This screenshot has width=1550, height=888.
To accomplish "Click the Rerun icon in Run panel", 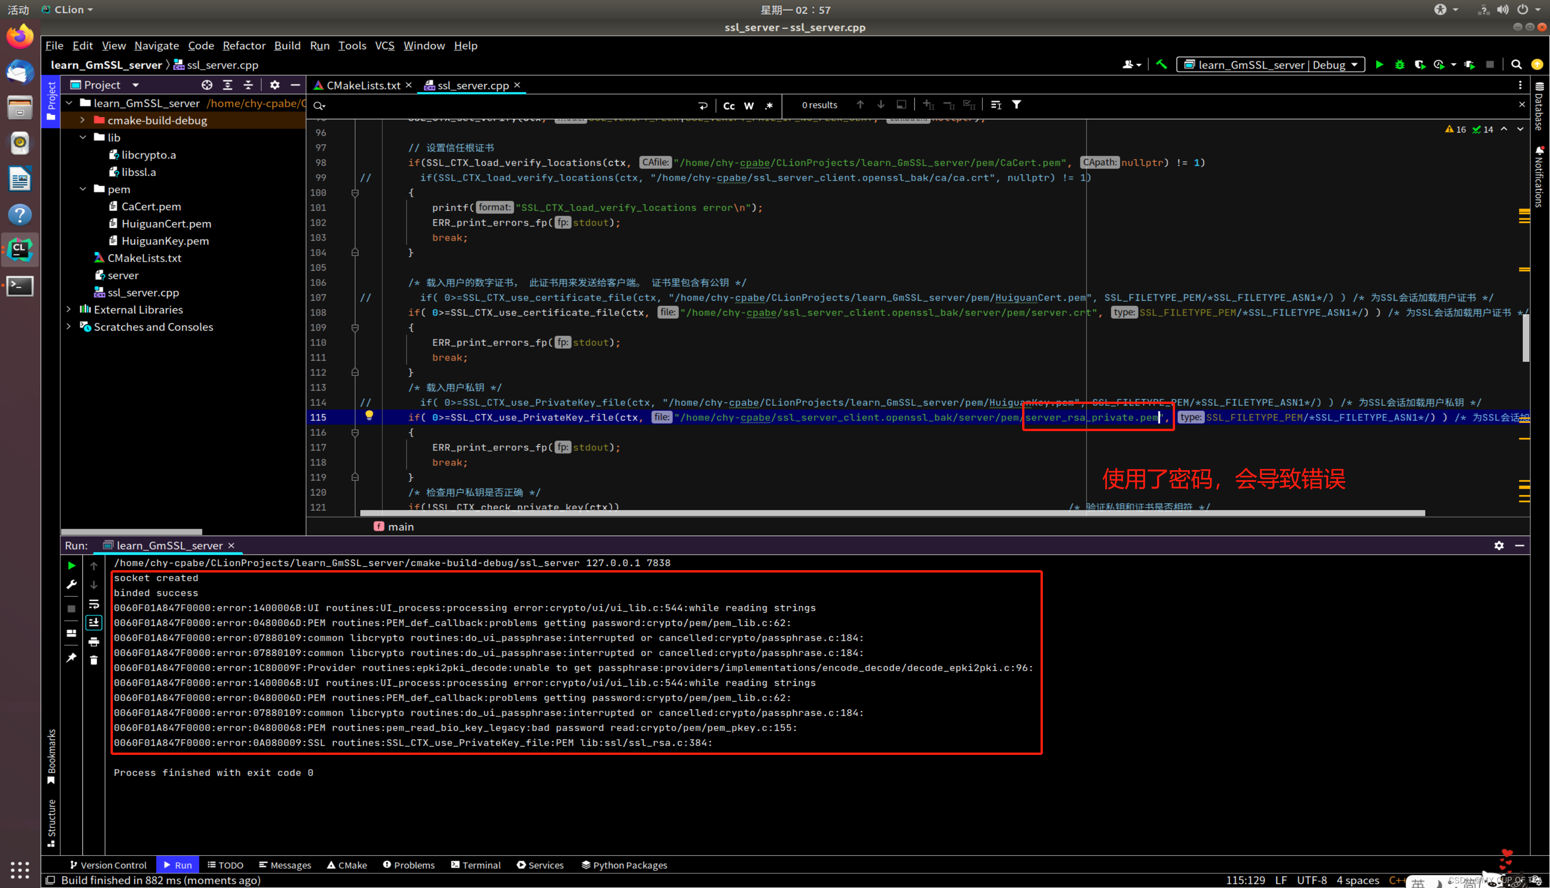I will click(x=71, y=566).
